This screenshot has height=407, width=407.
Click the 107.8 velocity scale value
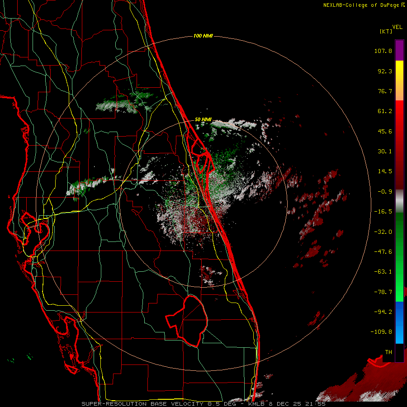tap(383, 51)
